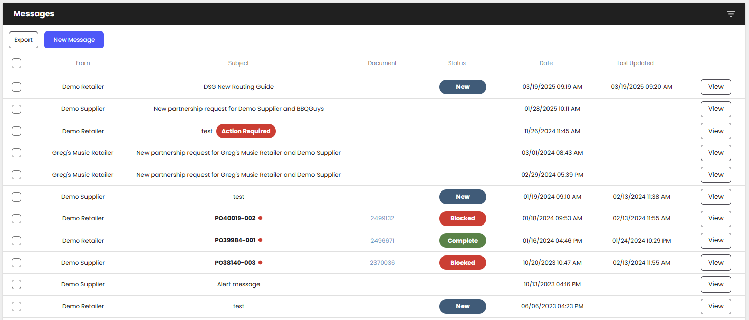Open document link 2496671
749x320 pixels.
click(382, 241)
